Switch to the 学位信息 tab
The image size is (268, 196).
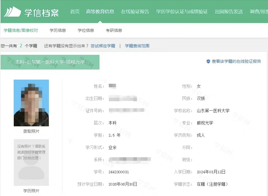[x=86, y=30]
